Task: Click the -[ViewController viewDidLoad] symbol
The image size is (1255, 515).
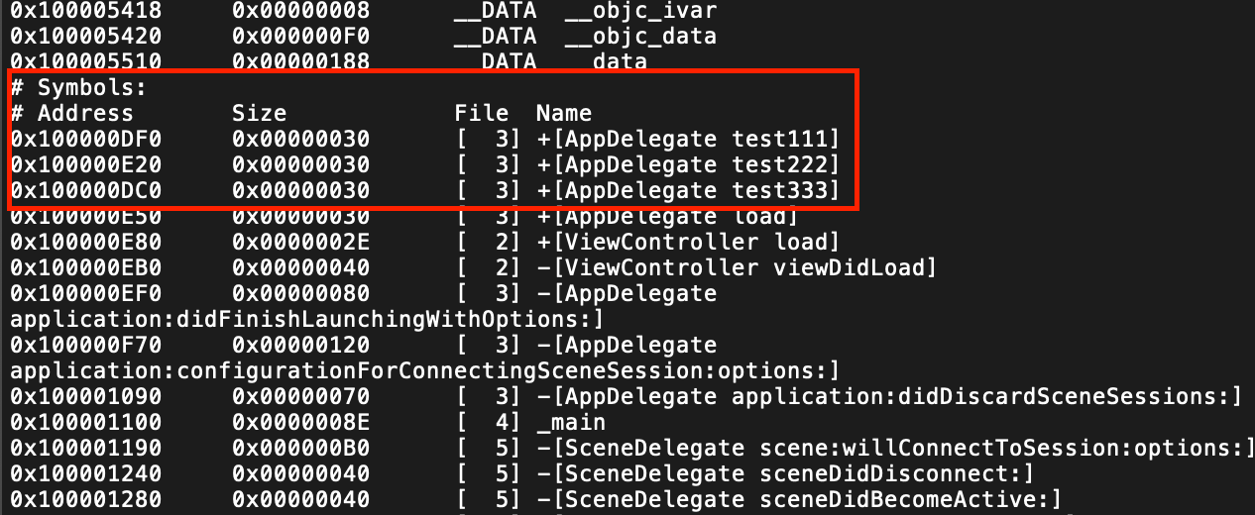Action: [x=736, y=267]
